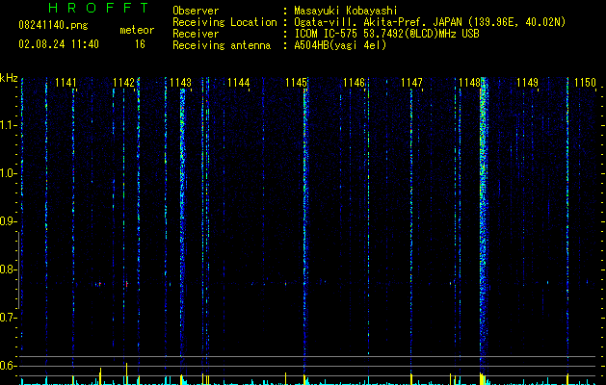Click the 0.7 kHz axis label

pos(8,318)
